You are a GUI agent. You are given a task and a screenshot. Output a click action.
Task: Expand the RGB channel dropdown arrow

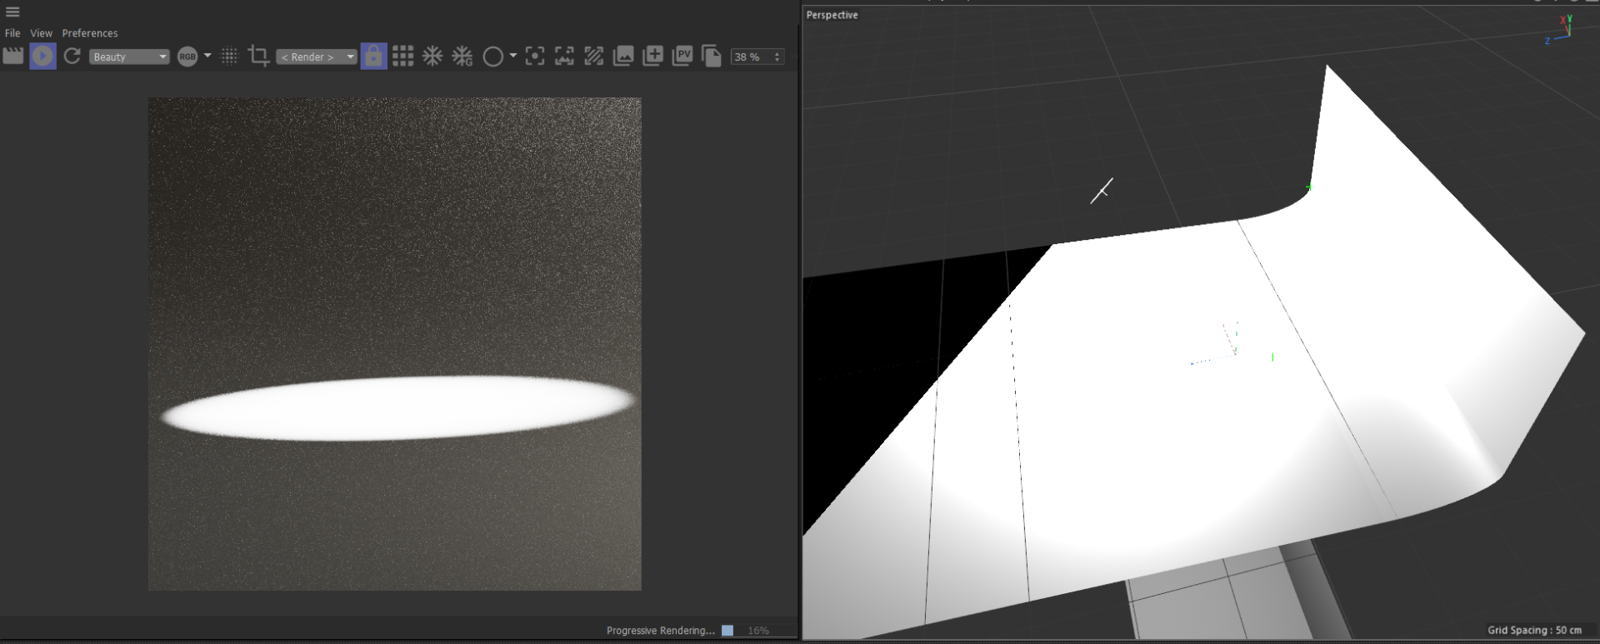click(x=207, y=56)
